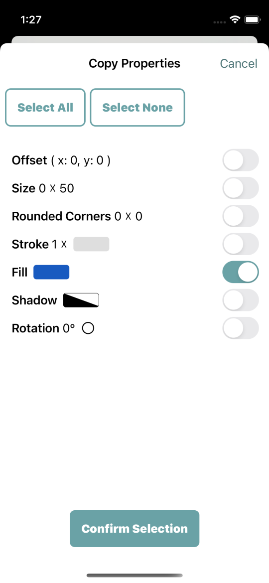Turn on the Stroke switch
This screenshot has height=583, width=269.
(x=241, y=244)
